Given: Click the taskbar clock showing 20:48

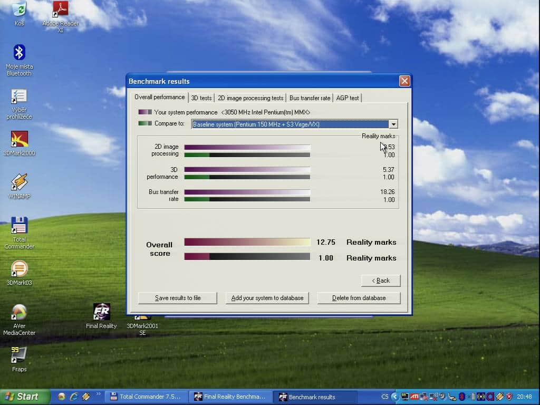Looking at the screenshot, I should pos(524,397).
